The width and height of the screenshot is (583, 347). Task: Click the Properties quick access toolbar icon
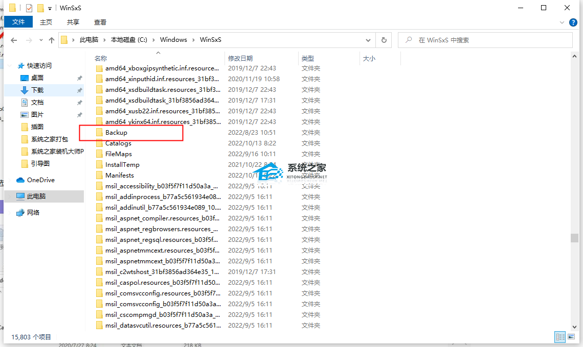[29, 8]
